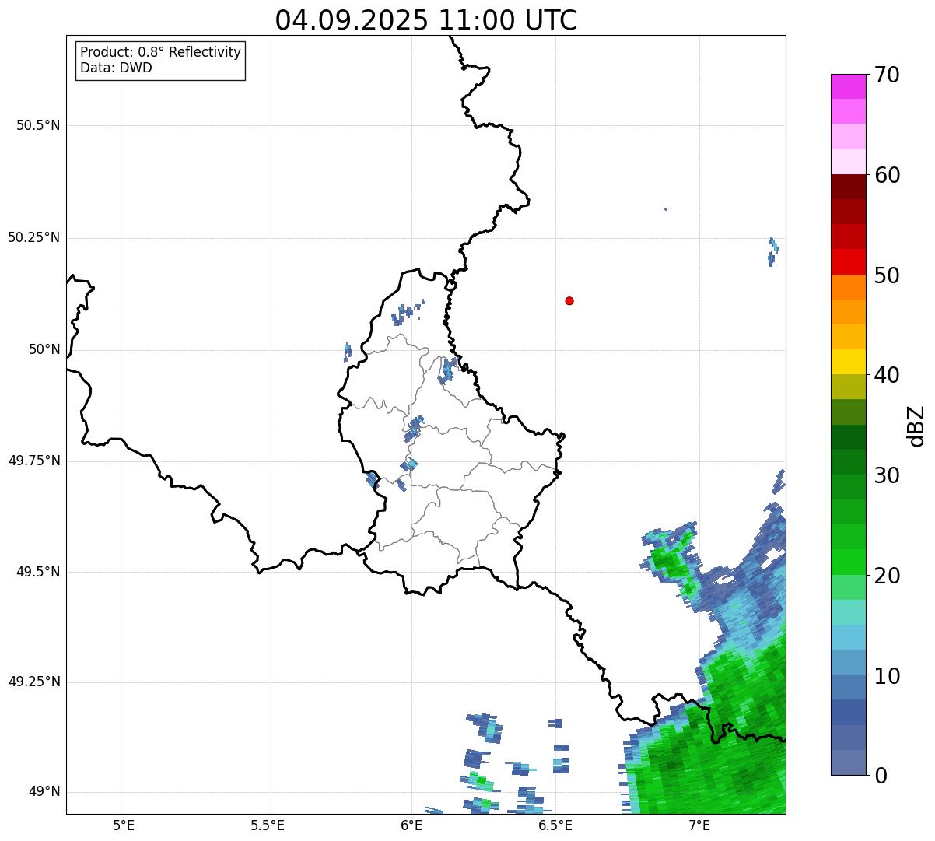
Task: Click the bright red colorbar swatch near 50
Action: pos(848,262)
